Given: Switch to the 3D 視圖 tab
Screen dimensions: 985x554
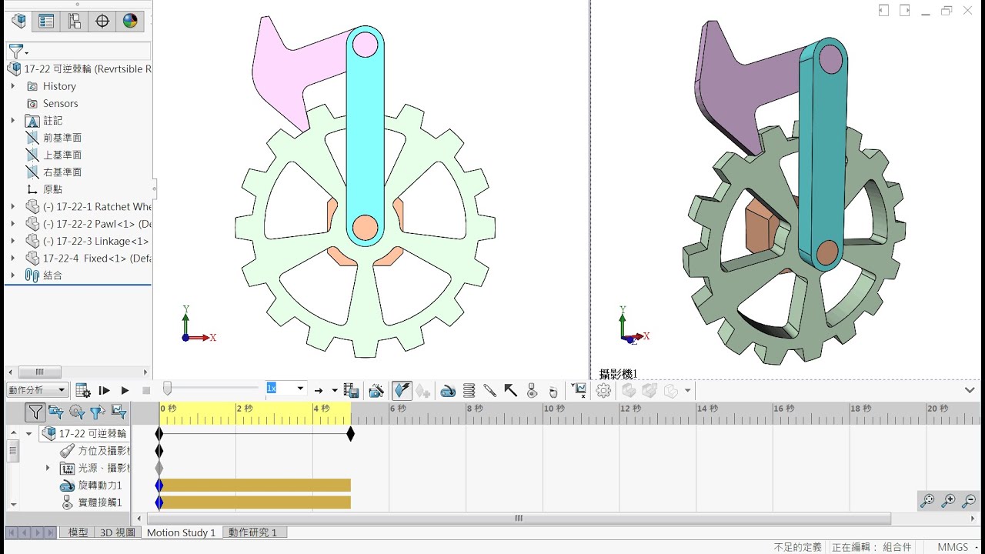Looking at the screenshot, I should [x=118, y=532].
